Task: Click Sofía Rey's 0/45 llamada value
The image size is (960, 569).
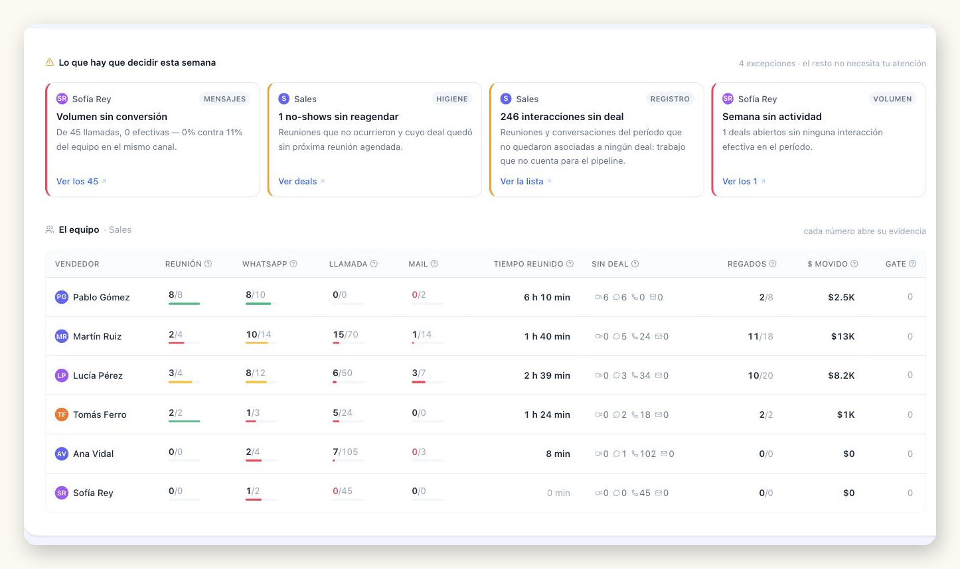Action: 343,491
